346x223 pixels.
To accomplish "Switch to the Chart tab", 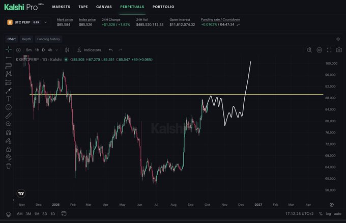I will [12, 39].
